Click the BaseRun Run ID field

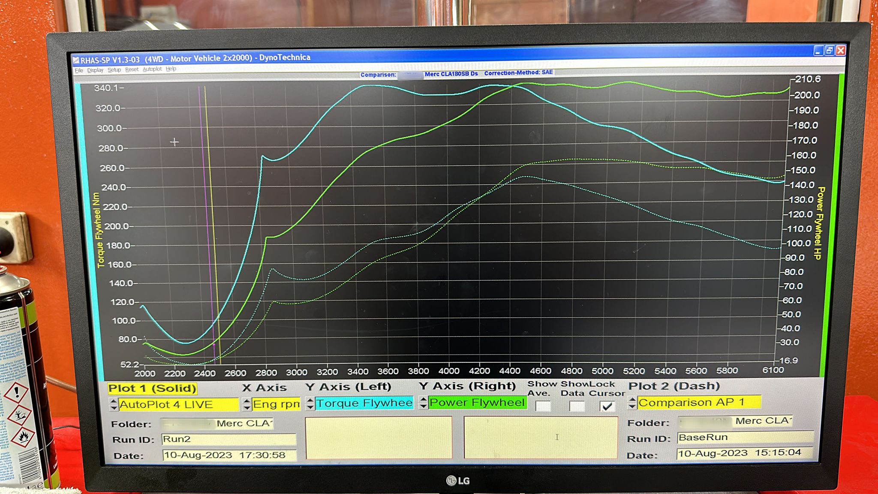(x=746, y=437)
